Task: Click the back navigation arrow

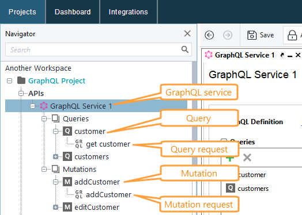Action: coord(209,35)
